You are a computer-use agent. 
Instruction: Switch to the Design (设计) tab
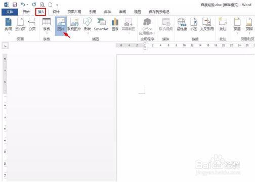click(x=56, y=12)
